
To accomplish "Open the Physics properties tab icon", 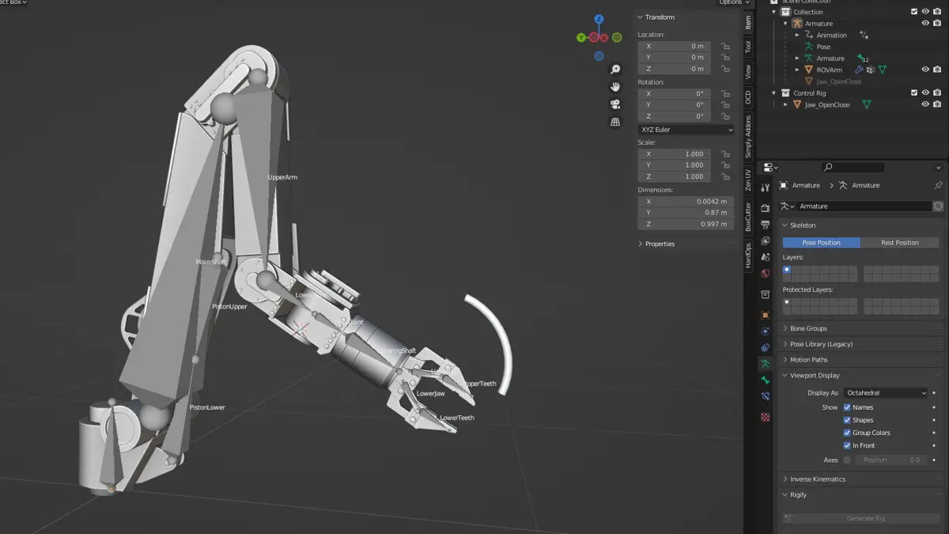I will [x=765, y=331].
